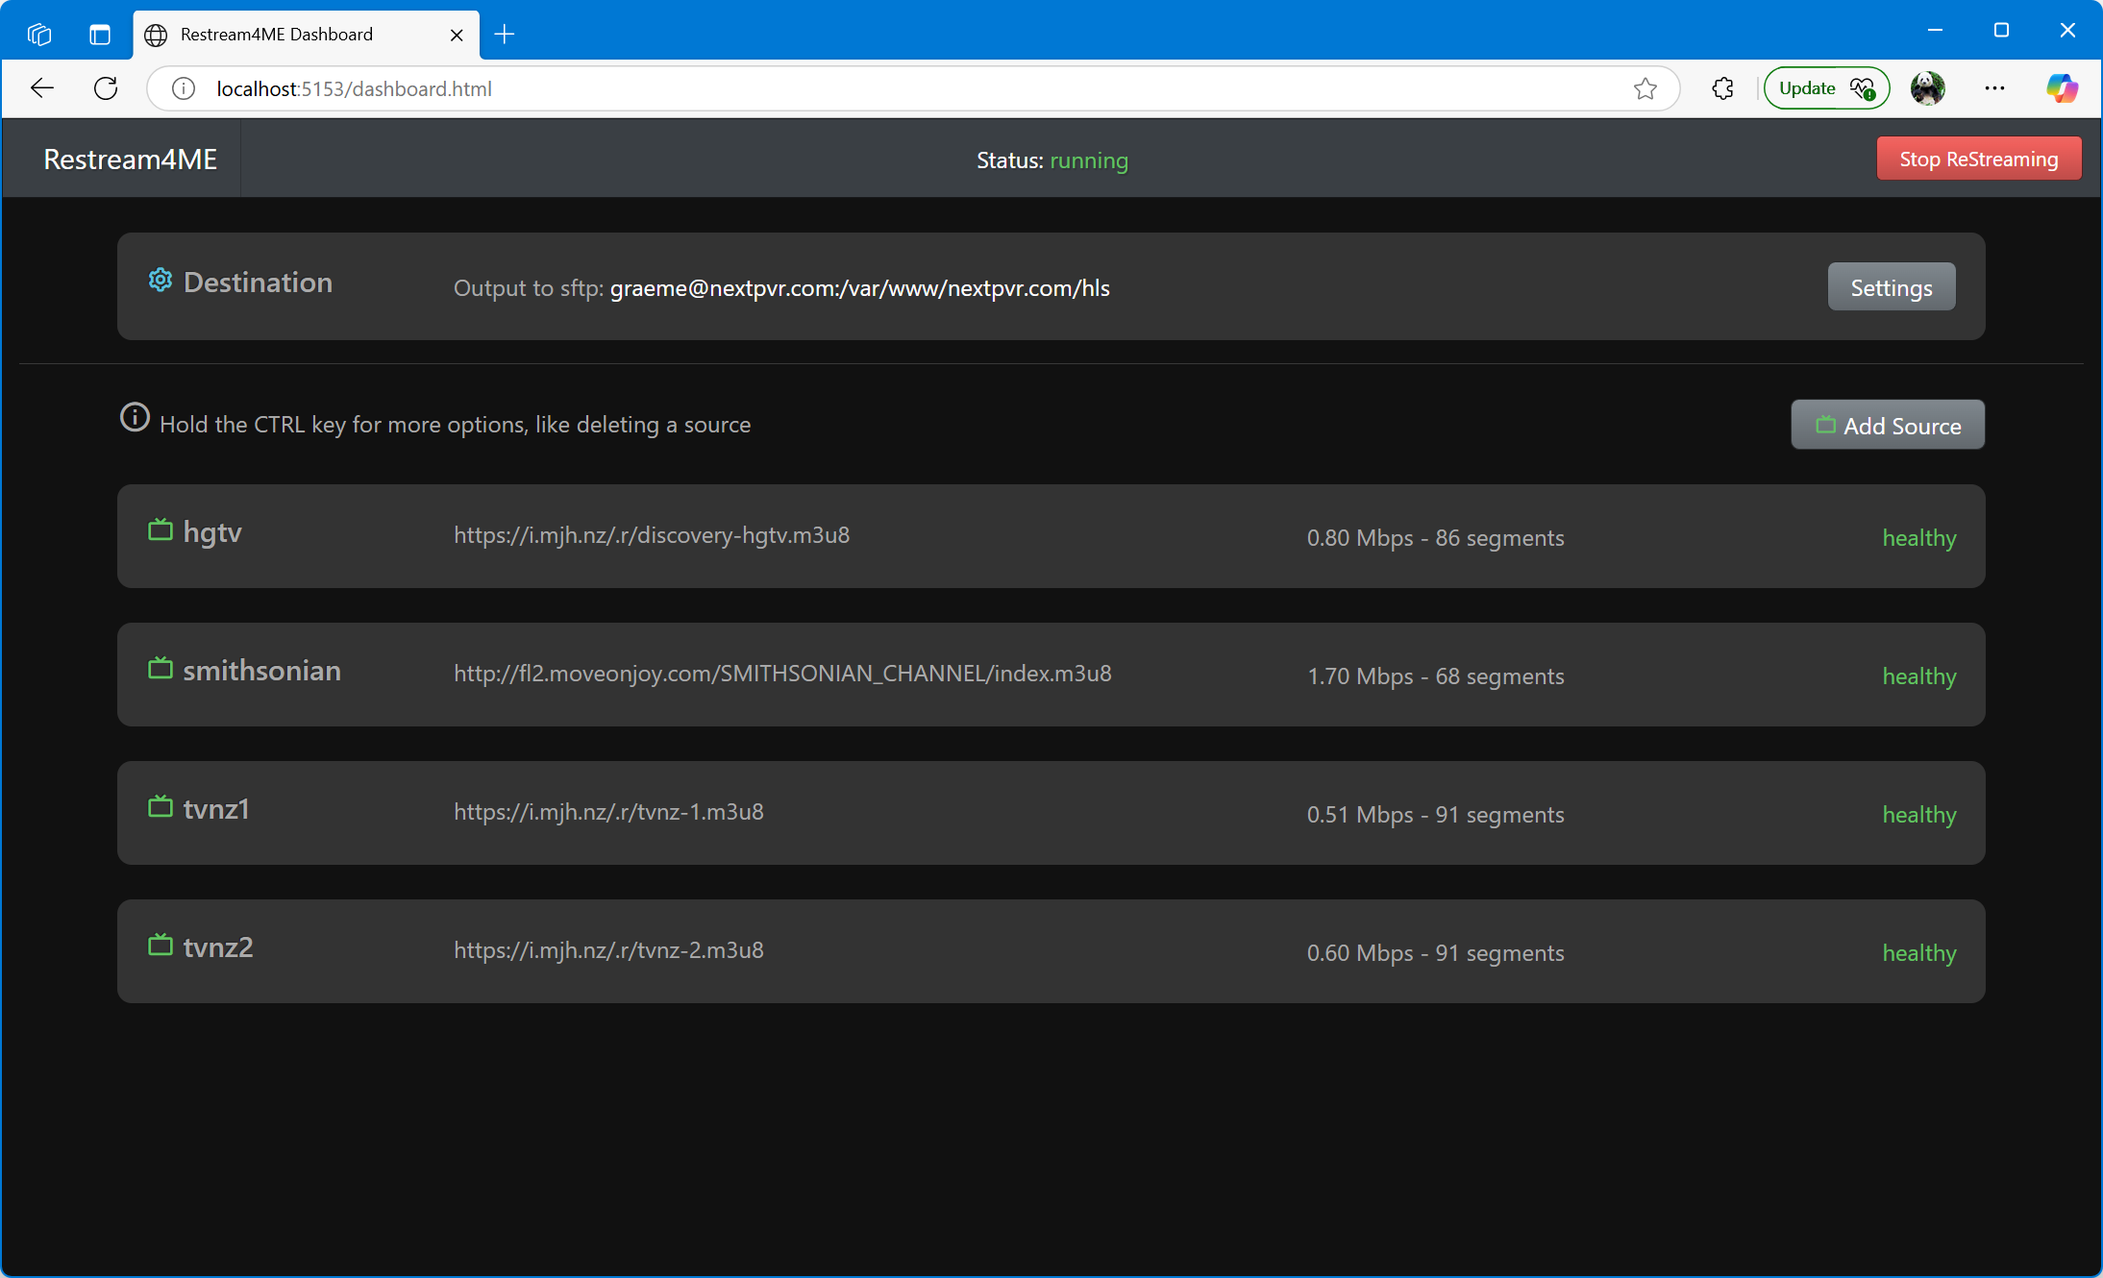Go back with the arrow icon
Screen dimensions: 2103x1278
click(x=42, y=88)
